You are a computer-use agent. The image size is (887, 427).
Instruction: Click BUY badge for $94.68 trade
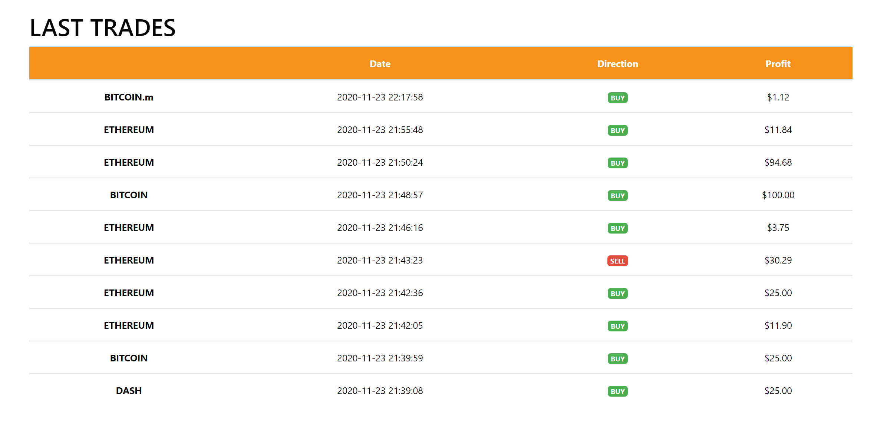click(617, 163)
